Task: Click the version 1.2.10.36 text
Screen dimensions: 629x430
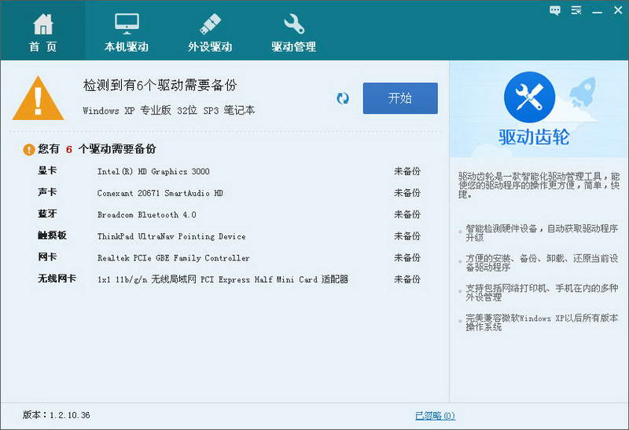Action: 56,415
